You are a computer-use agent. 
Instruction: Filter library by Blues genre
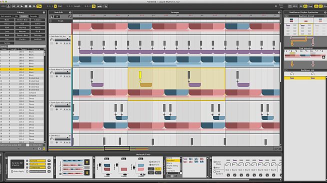tap(7, 20)
